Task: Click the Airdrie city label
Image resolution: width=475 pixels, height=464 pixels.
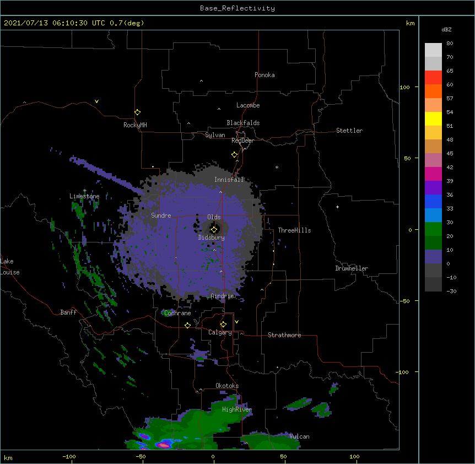Action: click(223, 296)
